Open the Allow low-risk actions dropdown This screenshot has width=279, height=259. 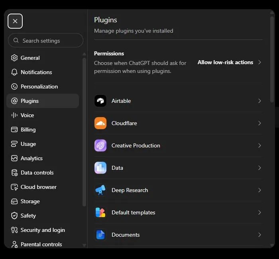point(229,62)
